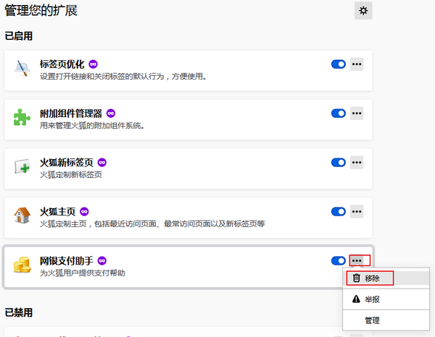Turn off the 附加组件管理器 toggle
Image resolution: width=435 pixels, height=337 pixels.
tap(338, 113)
